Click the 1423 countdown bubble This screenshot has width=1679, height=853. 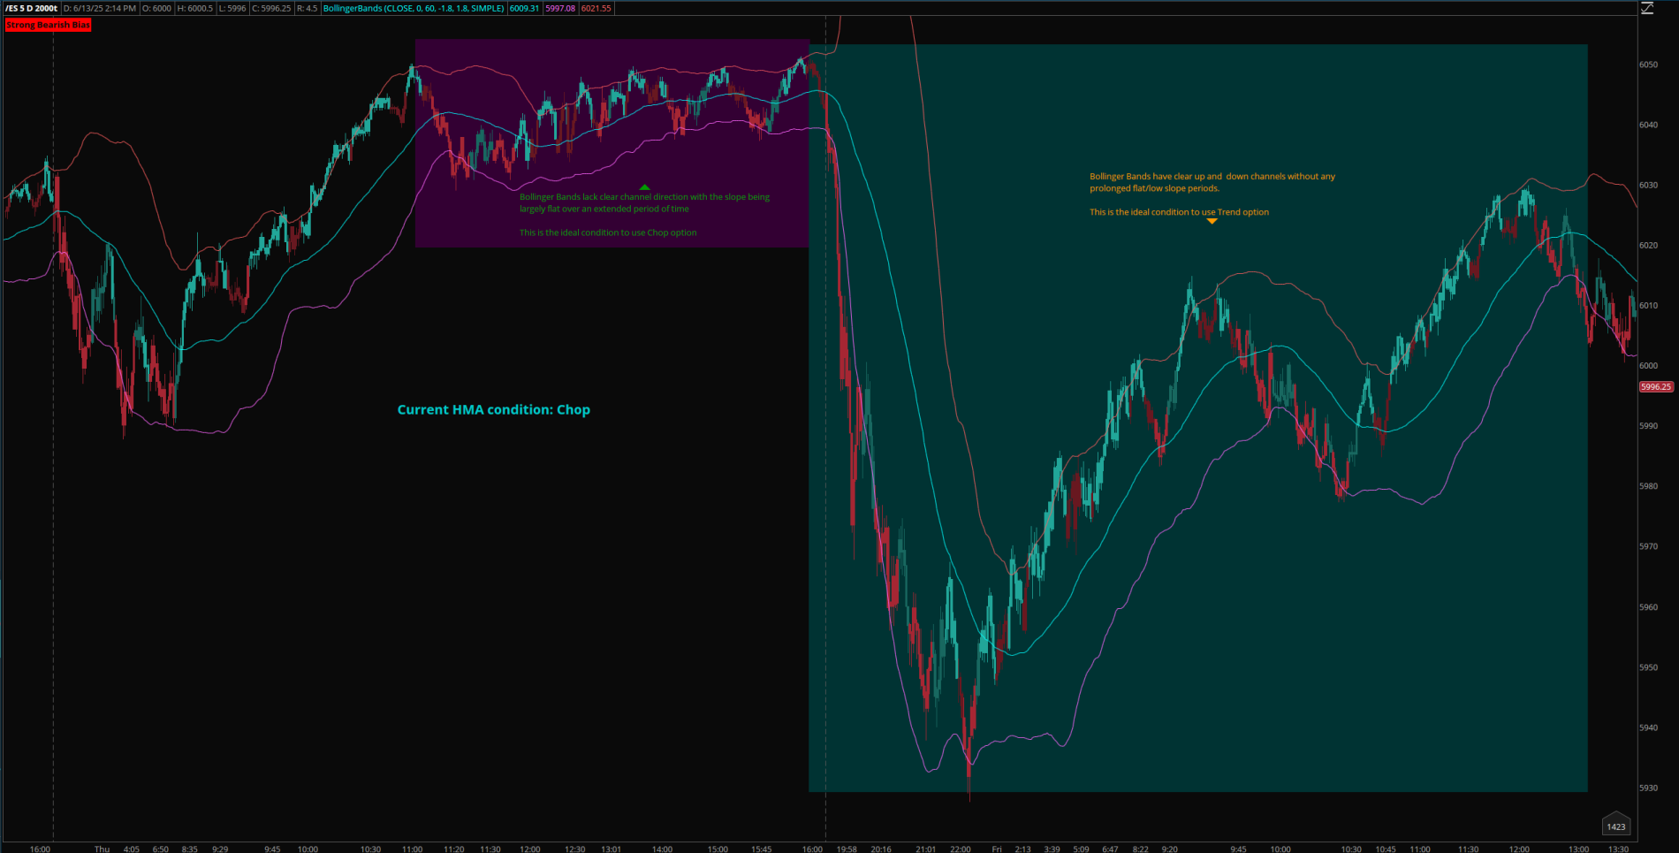1616,826
